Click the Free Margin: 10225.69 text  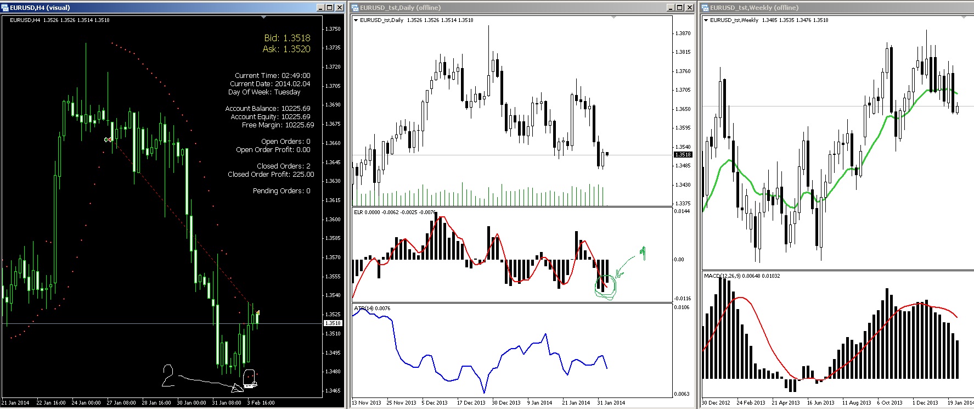click(x=278, y=125)
